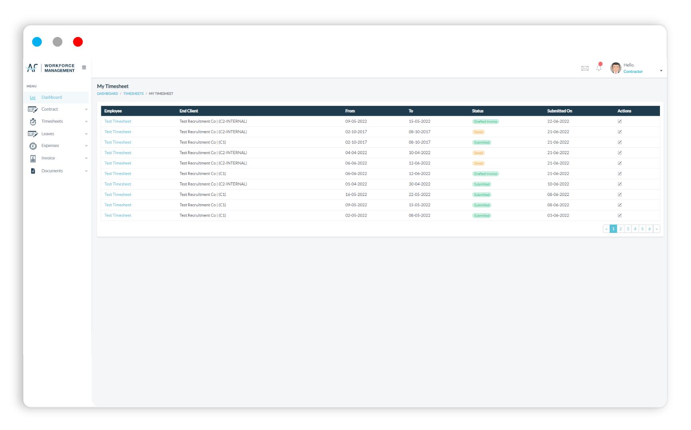Screen dimensions: 691x430
Task: Click the Contract icon in sidebar
Action: pyautogui.click(x=33, y=109)
